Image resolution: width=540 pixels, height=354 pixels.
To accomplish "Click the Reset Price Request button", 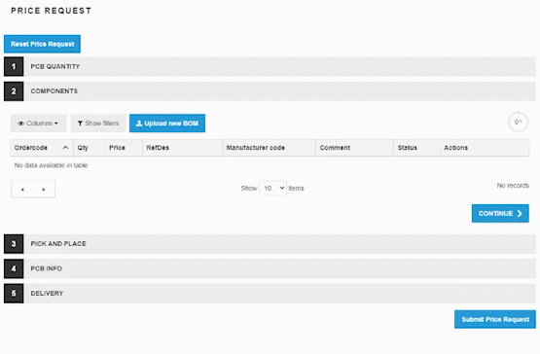I will 42,44.
